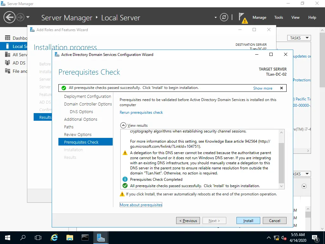Open Command Prompt from taskbar
325x244 pixels.
(x=85, y=238)
